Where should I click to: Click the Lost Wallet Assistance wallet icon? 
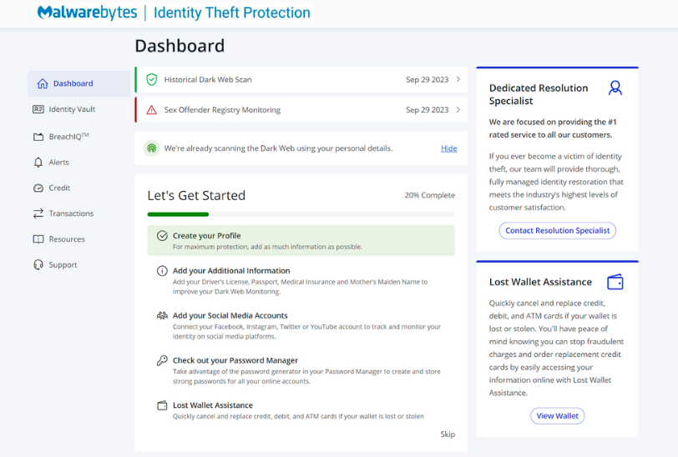click(615, 282)
